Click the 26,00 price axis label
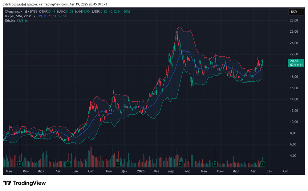308x191 pixels. [x=294, y=32]
